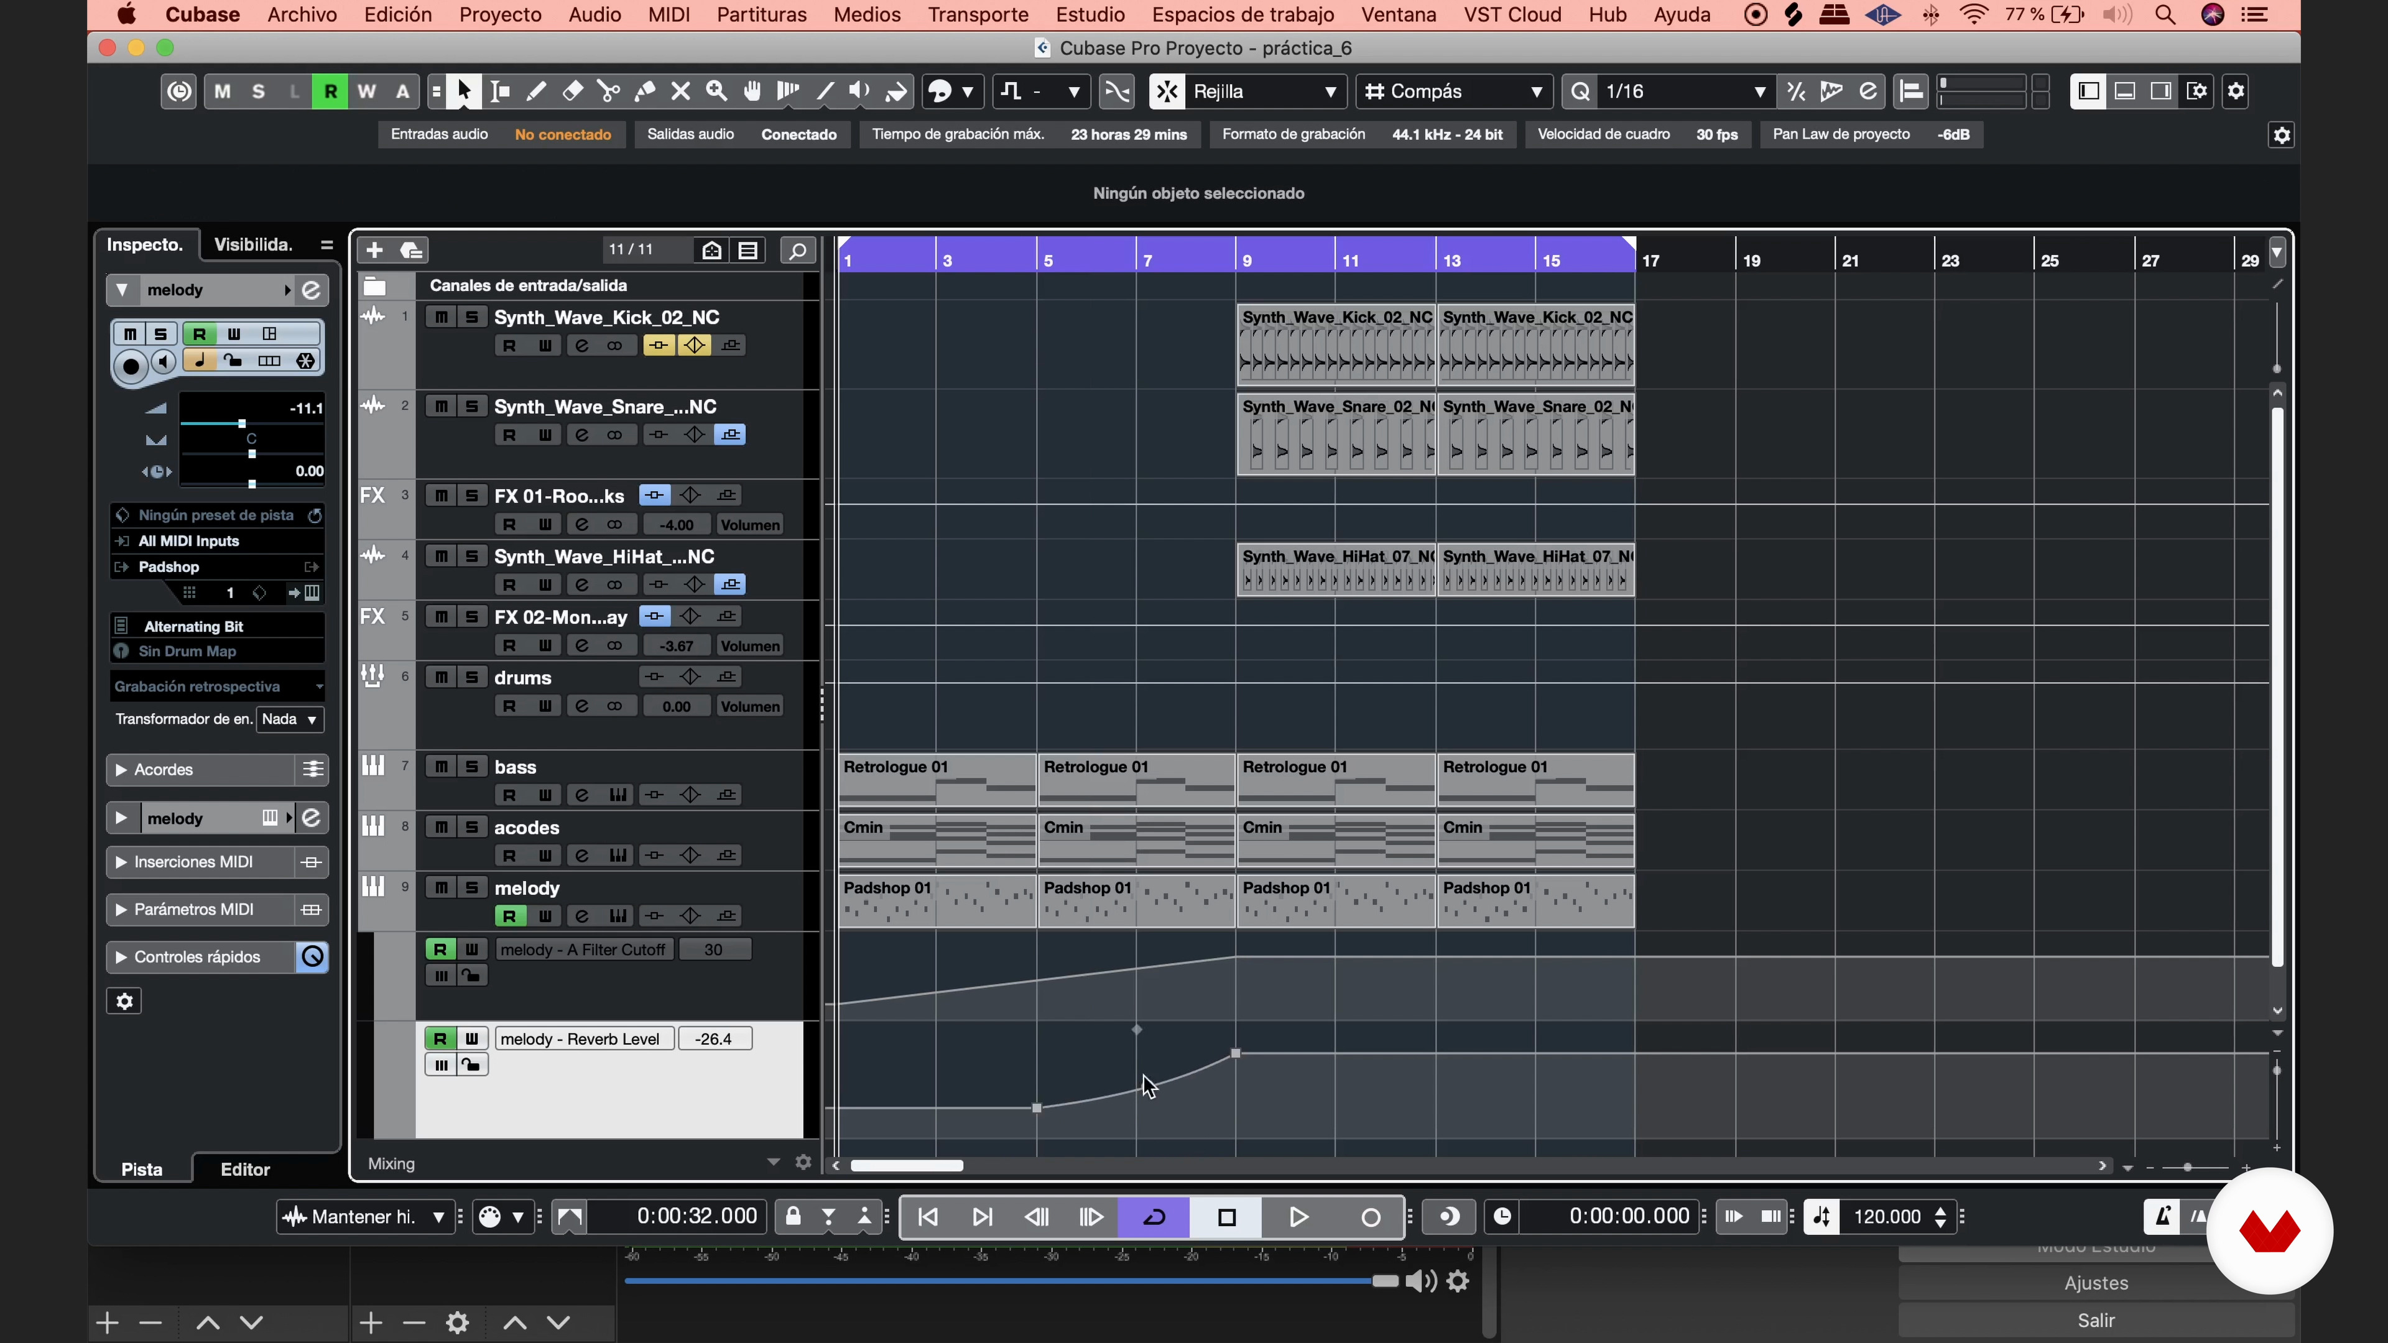The image size is (2388, 1343).
Task: Toggle the left zone visibility button
Action: point(2089,91)
